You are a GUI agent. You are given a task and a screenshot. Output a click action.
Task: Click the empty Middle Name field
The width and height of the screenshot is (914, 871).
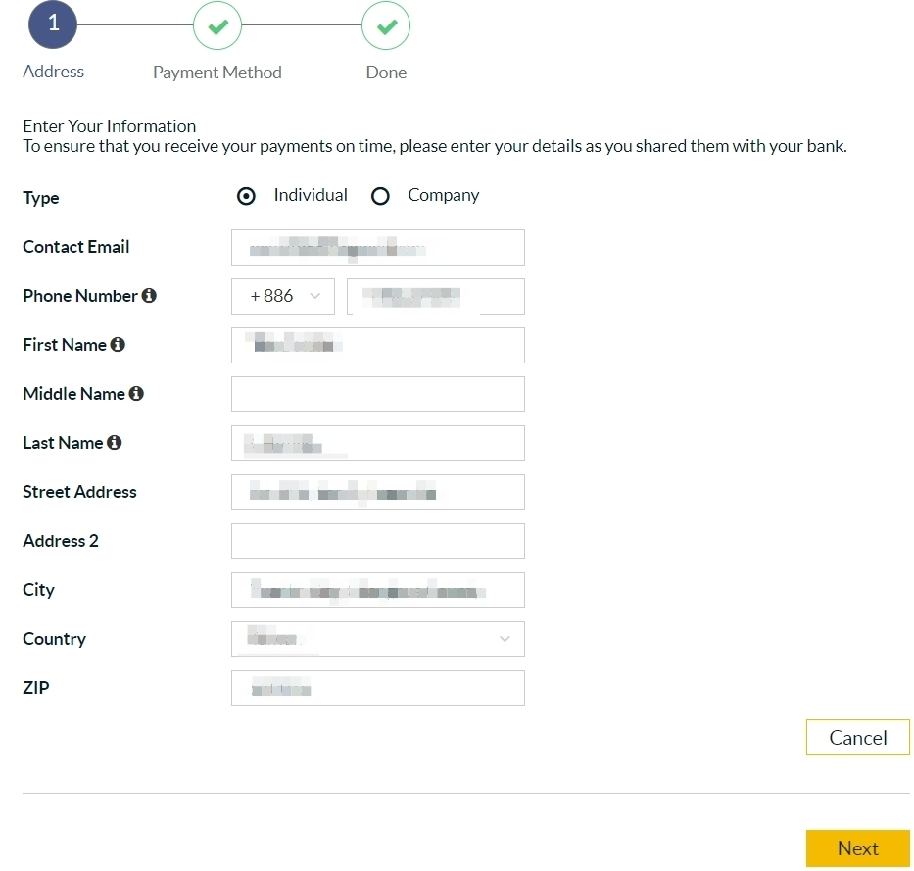tap(378, 394)
